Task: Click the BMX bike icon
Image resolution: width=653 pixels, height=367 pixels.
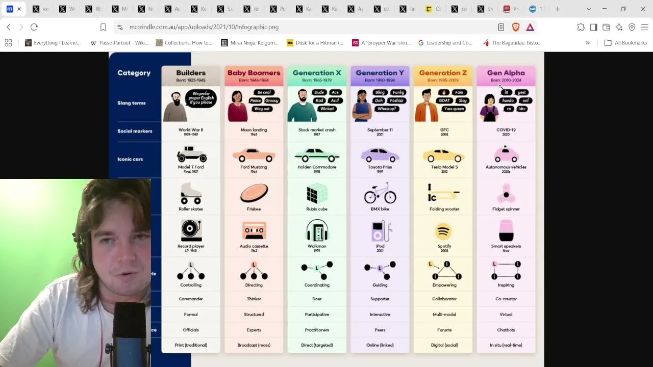Action: pyautogui.click(x=380, y=193)
